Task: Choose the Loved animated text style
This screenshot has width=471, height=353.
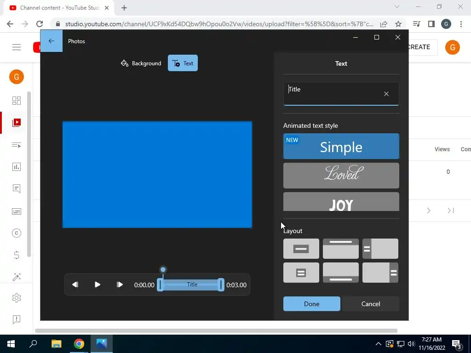Action: [341, 176]
